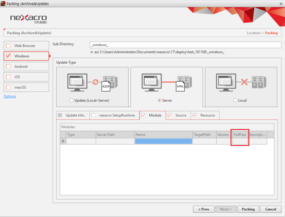The image size is (285, 217).
Task: Enable the Android platform checkbox
Action: point(8,67)
